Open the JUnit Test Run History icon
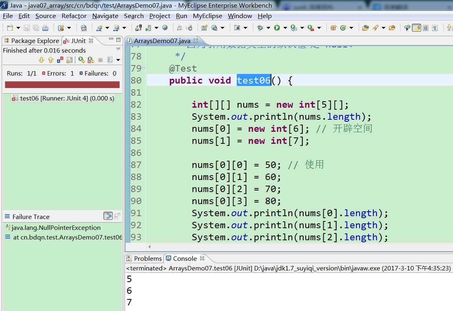Viewport: 453px width, 311px height. point(110,60)
